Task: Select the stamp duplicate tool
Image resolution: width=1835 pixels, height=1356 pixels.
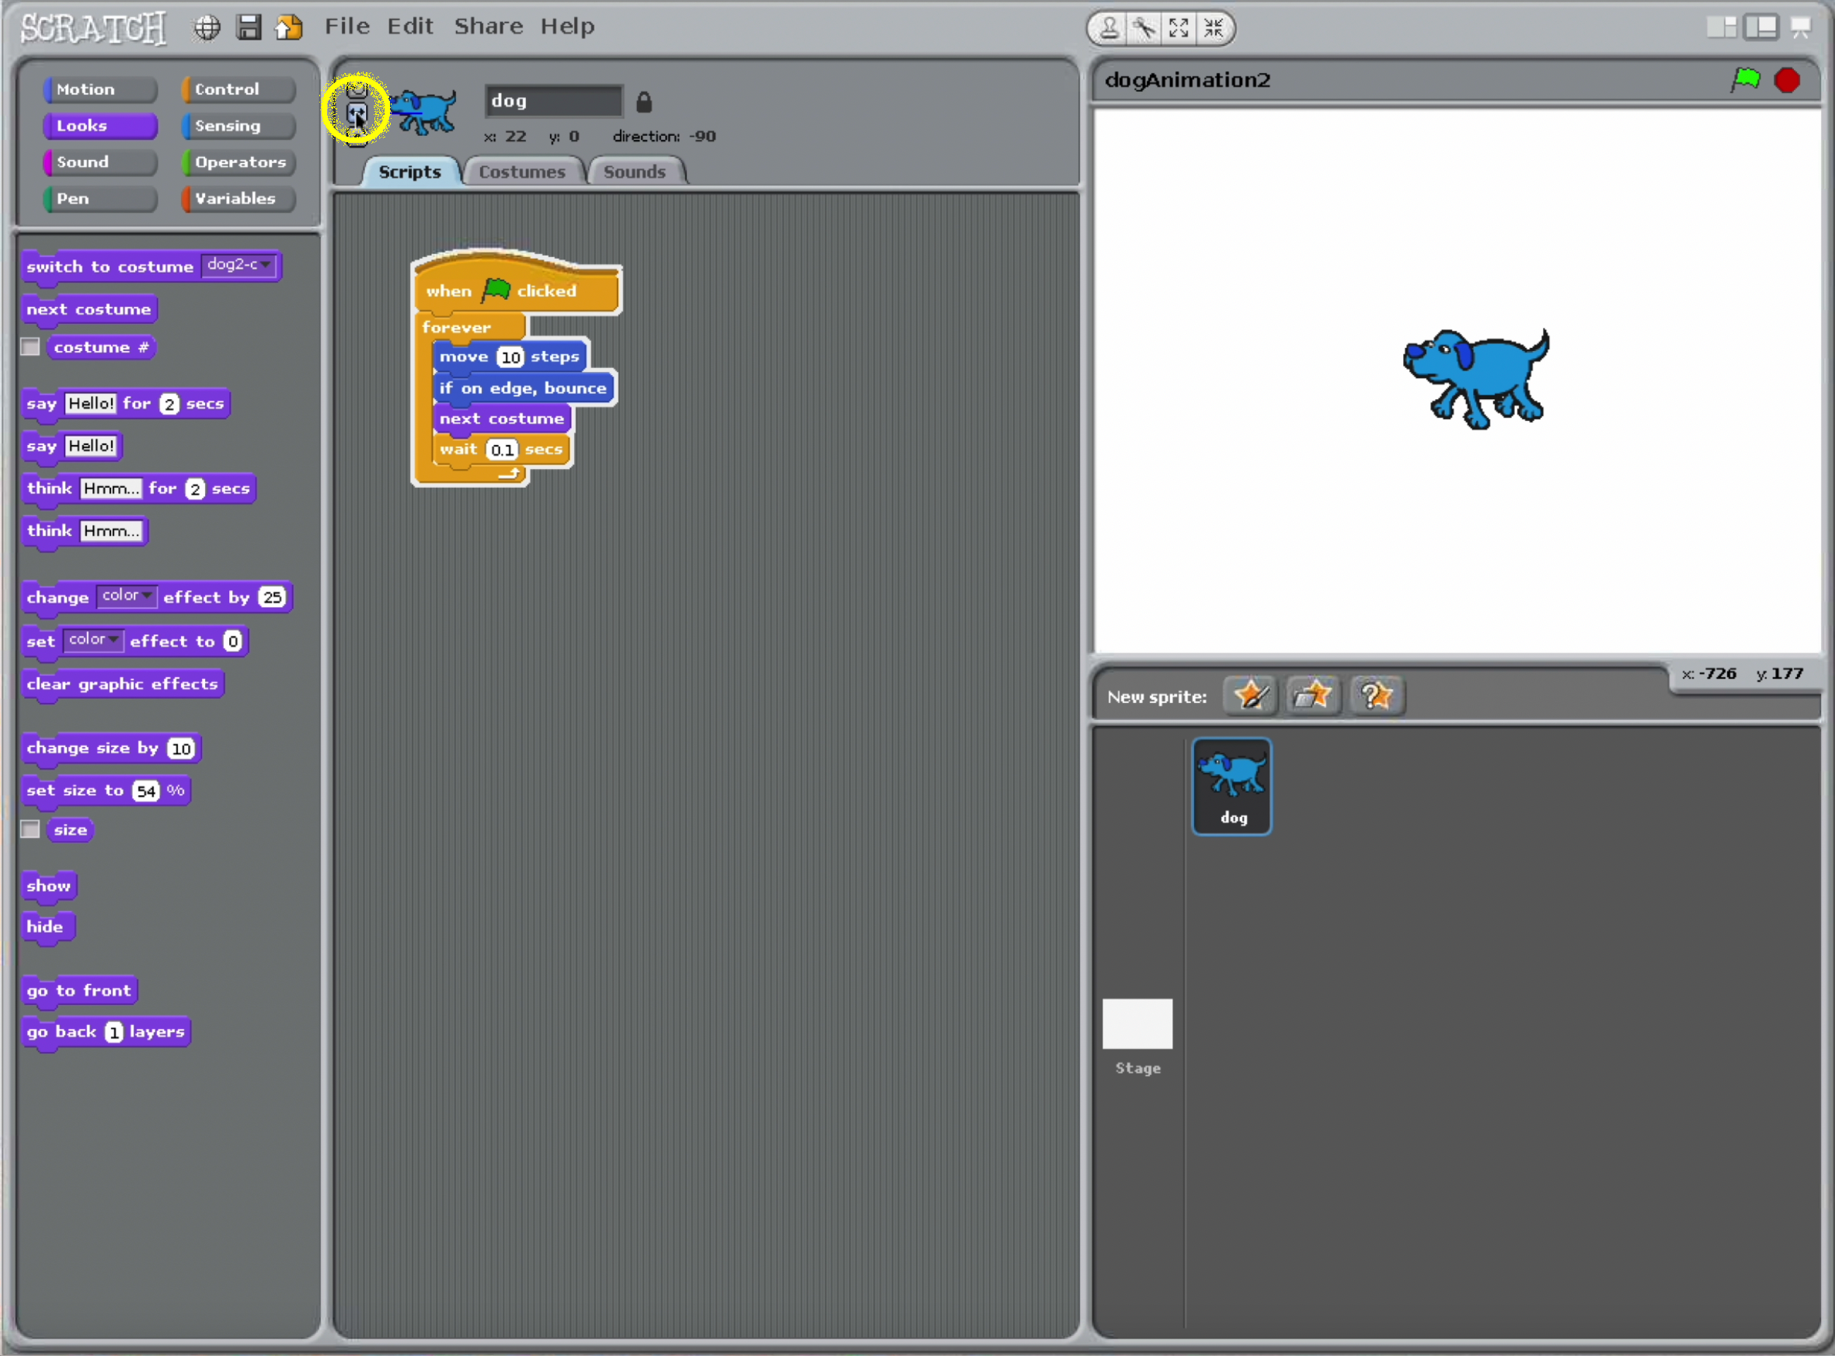Action: tap(1109, 28)
